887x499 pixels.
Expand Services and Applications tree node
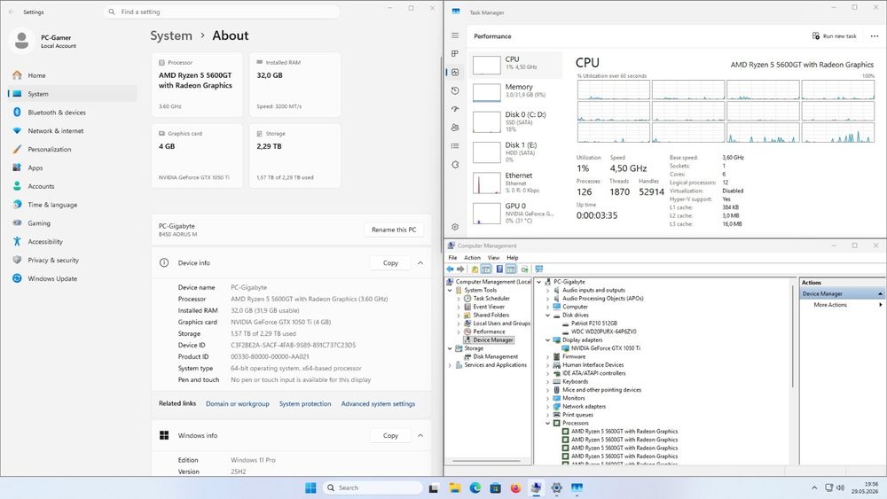coord(451,365)
